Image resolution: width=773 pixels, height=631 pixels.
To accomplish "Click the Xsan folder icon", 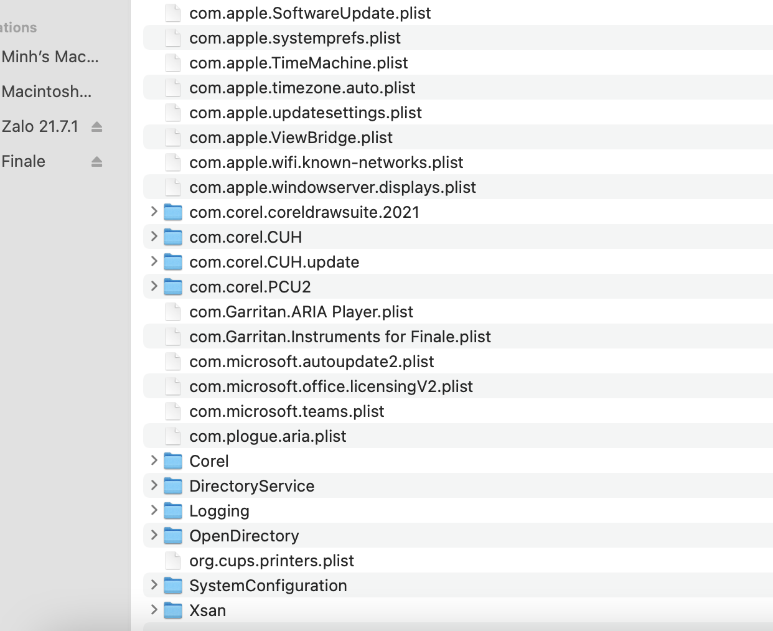I will [173, 610].
